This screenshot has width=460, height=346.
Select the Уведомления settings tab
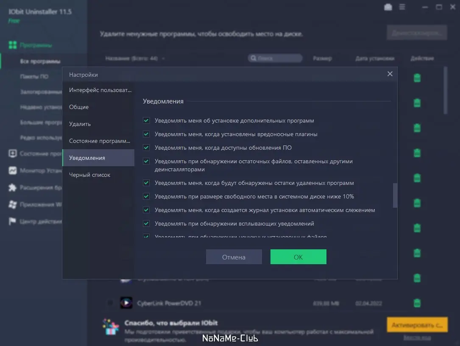[x=98, y=158]
